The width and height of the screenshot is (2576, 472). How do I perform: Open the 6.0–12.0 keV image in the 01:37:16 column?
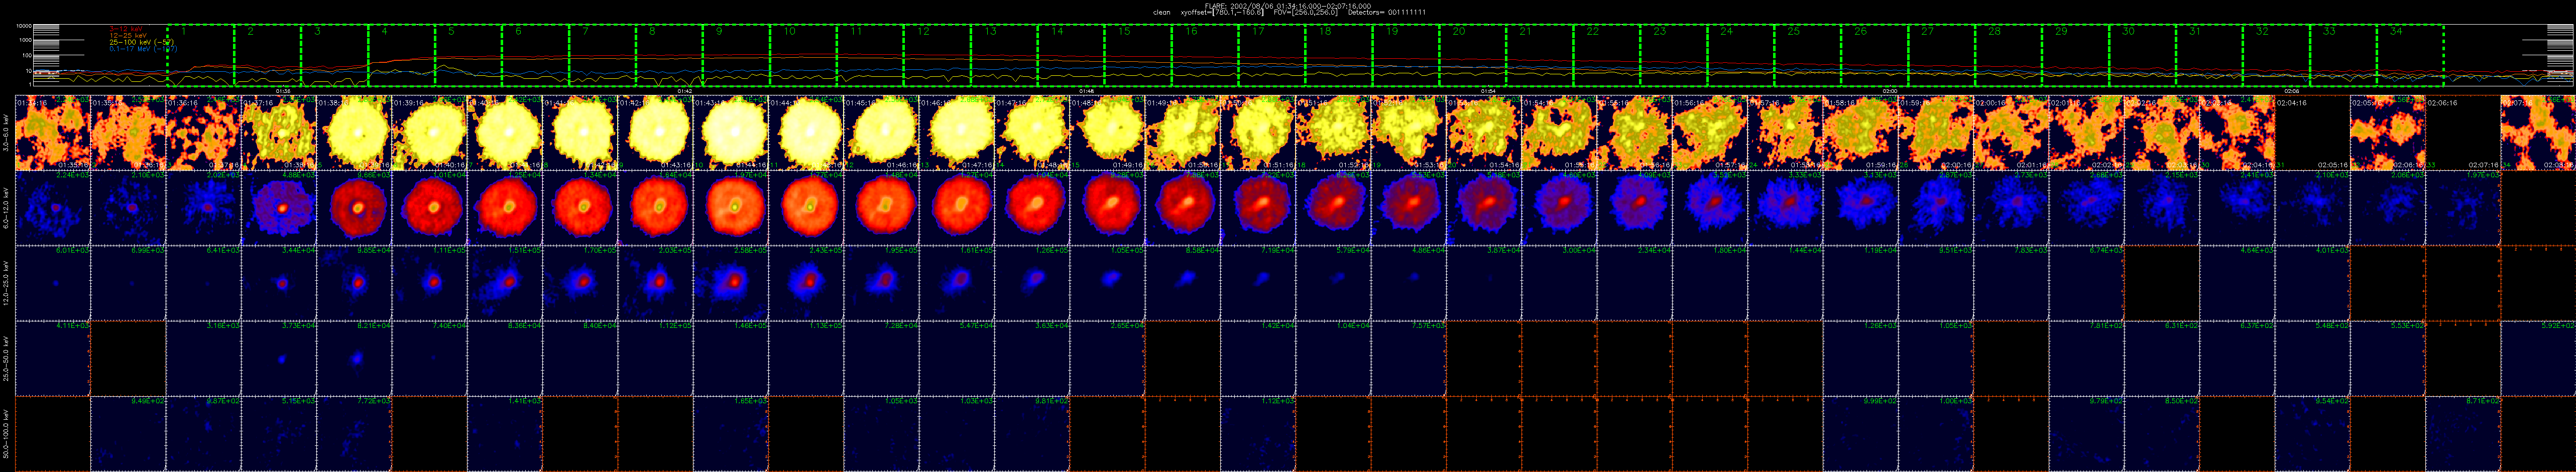point(279,208)
